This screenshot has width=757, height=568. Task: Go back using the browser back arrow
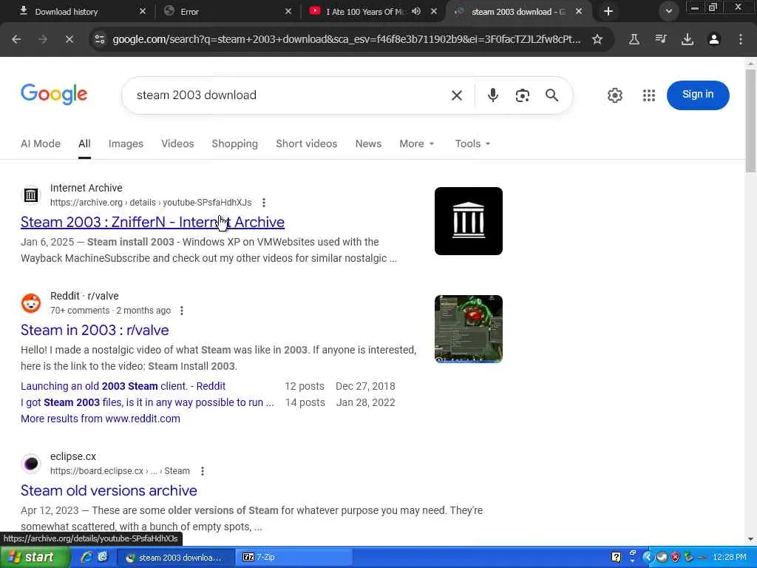tap(16, 40)
